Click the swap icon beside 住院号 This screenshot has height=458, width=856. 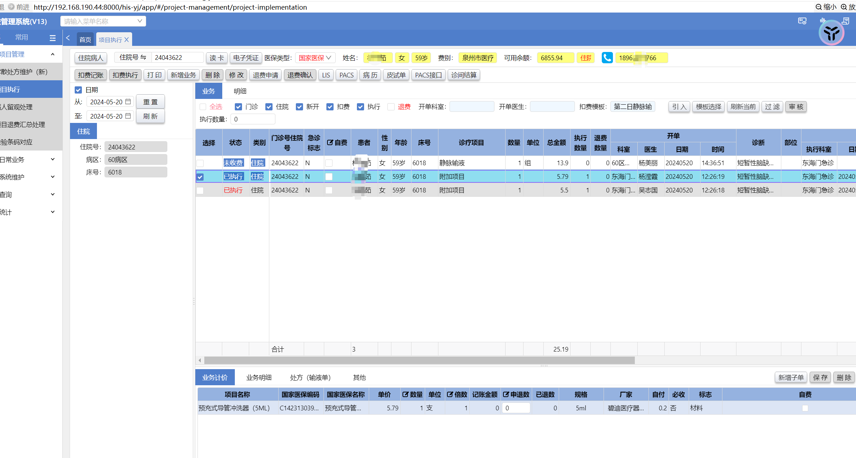(x=143, y=57)
